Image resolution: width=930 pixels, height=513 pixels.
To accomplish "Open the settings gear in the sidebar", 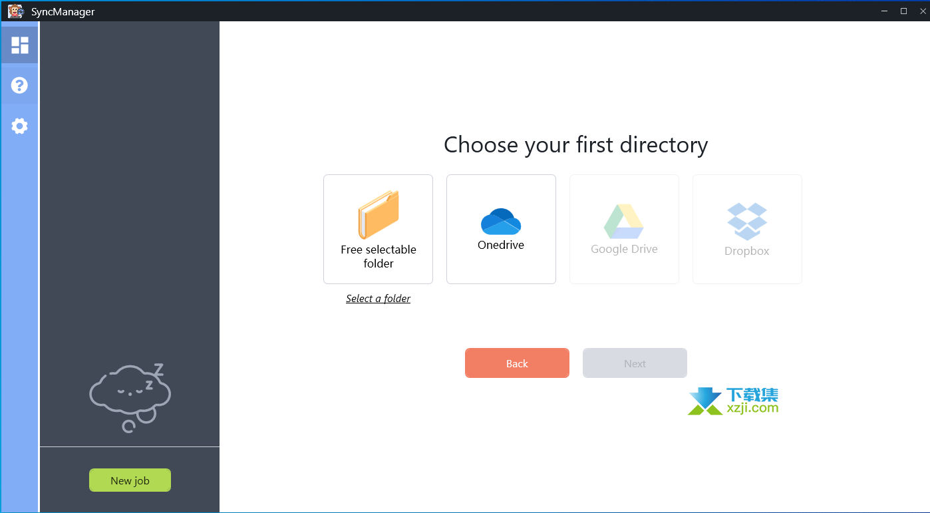I will click(x=19, y=126).
